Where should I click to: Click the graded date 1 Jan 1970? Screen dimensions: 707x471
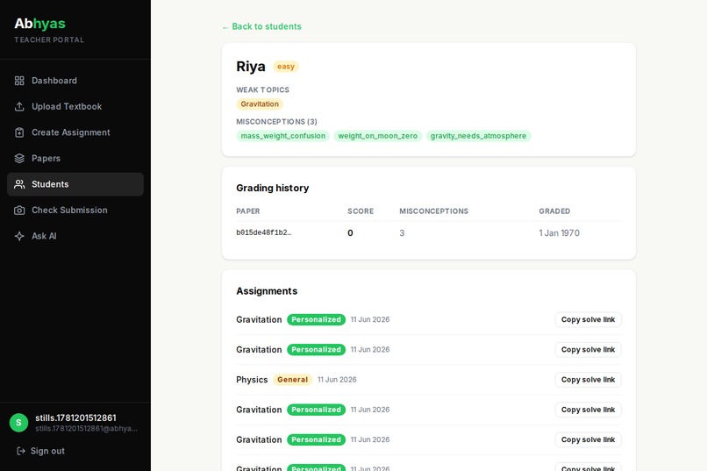(x=559, y=233)
